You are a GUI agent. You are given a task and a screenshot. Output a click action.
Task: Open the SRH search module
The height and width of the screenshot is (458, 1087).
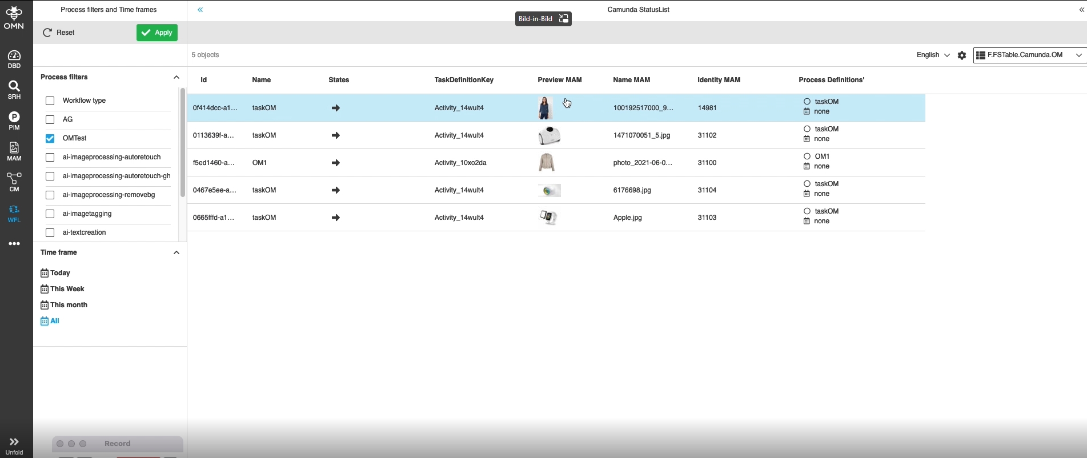tap(14, 90)
